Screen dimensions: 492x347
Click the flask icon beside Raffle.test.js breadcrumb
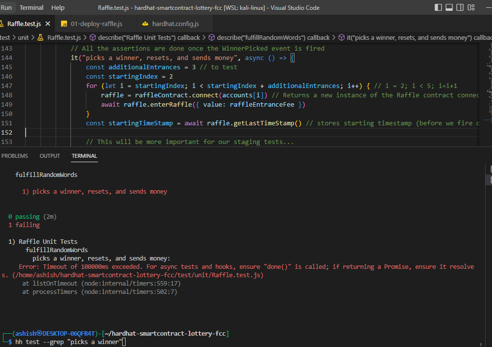pyautogui.click(x=40, y=37)
